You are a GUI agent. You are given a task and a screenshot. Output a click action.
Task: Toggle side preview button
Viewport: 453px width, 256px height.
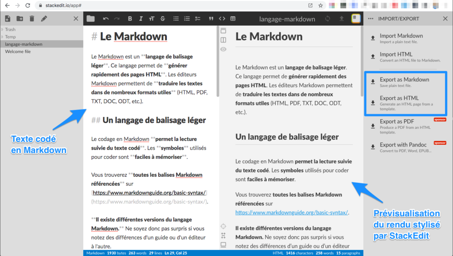[x=223, y=40]
